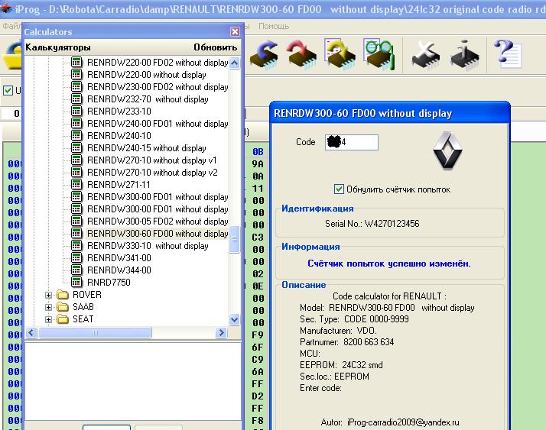Click the 'Sec. Type: CODE 0000-9999' line
Viewport: 546px width, 430px height.
(354, 319)
